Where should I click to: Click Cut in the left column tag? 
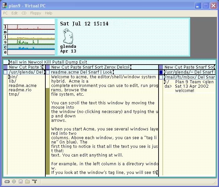point(23,67)
